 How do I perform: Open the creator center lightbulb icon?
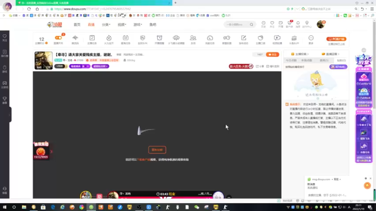[x=307, y=23]
